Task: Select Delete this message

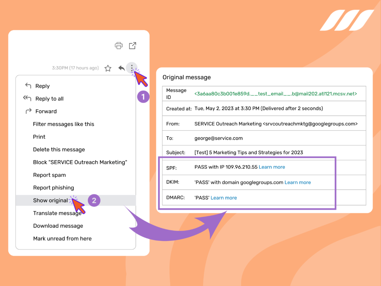Action: [59, 149]
